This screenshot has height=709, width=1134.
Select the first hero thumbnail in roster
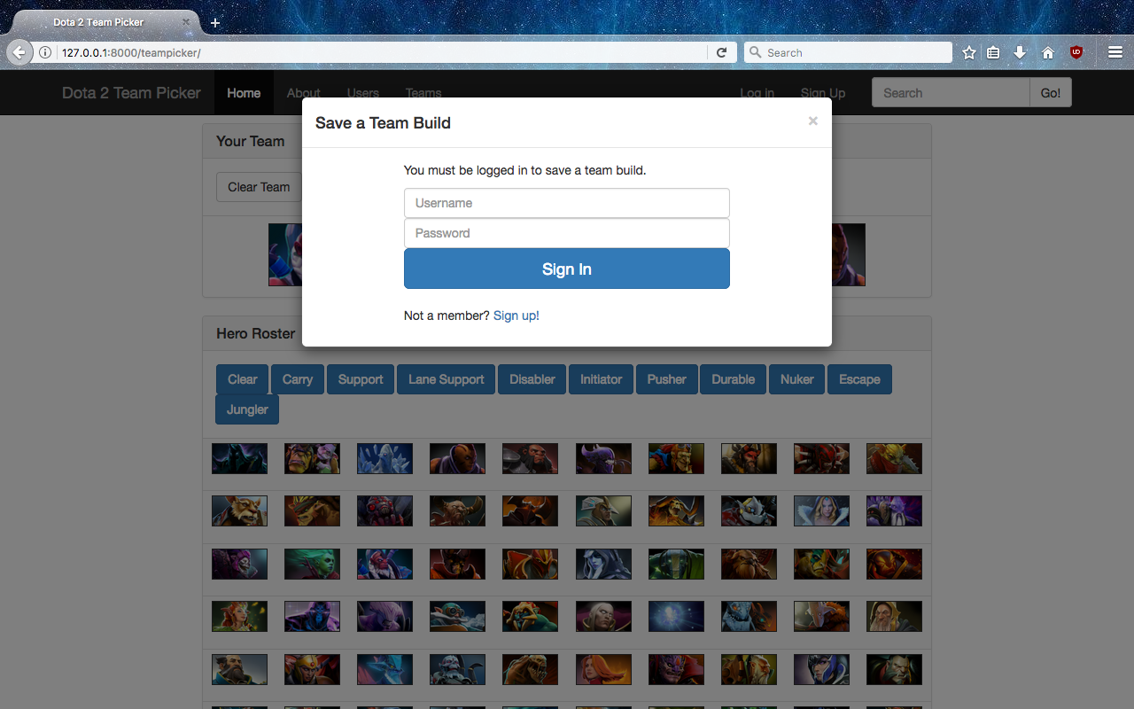[x=239, y=459]
